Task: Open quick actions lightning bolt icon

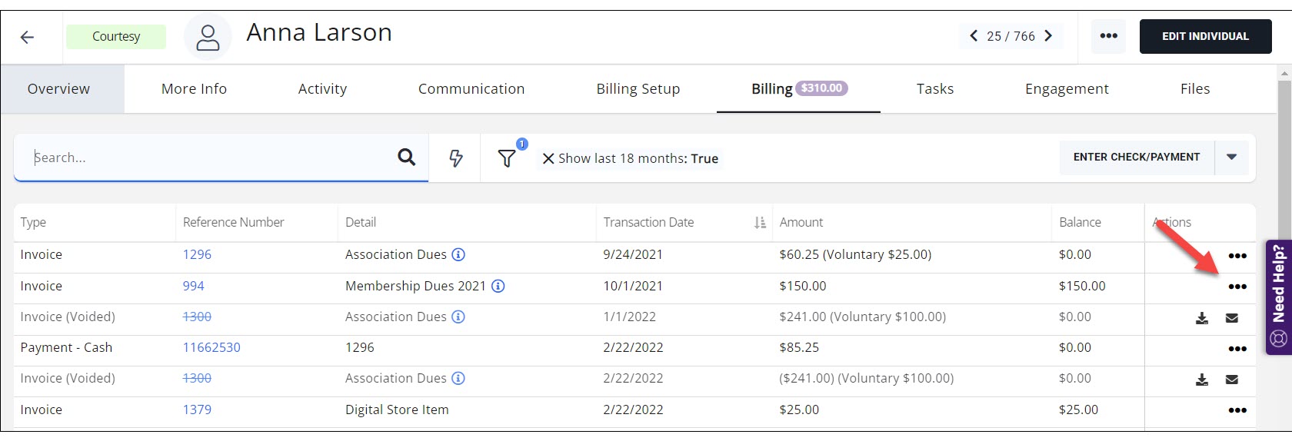Action: 456,158
